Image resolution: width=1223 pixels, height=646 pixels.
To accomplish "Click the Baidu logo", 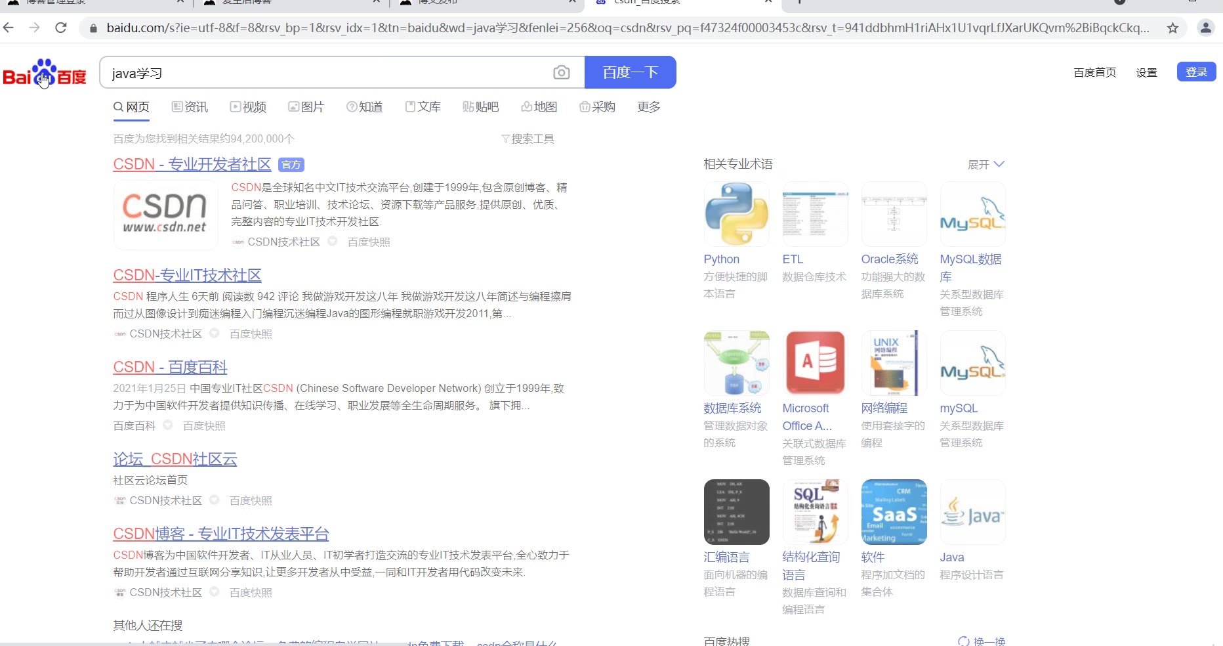I will [45, 74].
